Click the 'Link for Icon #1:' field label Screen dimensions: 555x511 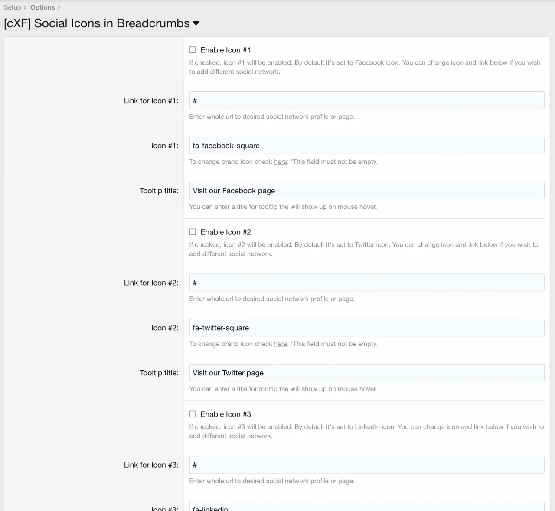click(151, 101)
